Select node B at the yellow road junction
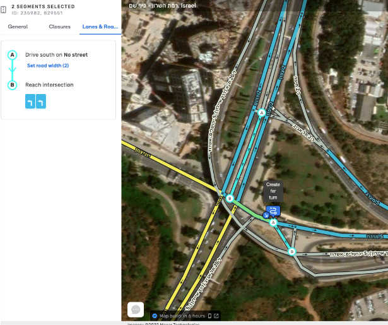 point(230,198)
